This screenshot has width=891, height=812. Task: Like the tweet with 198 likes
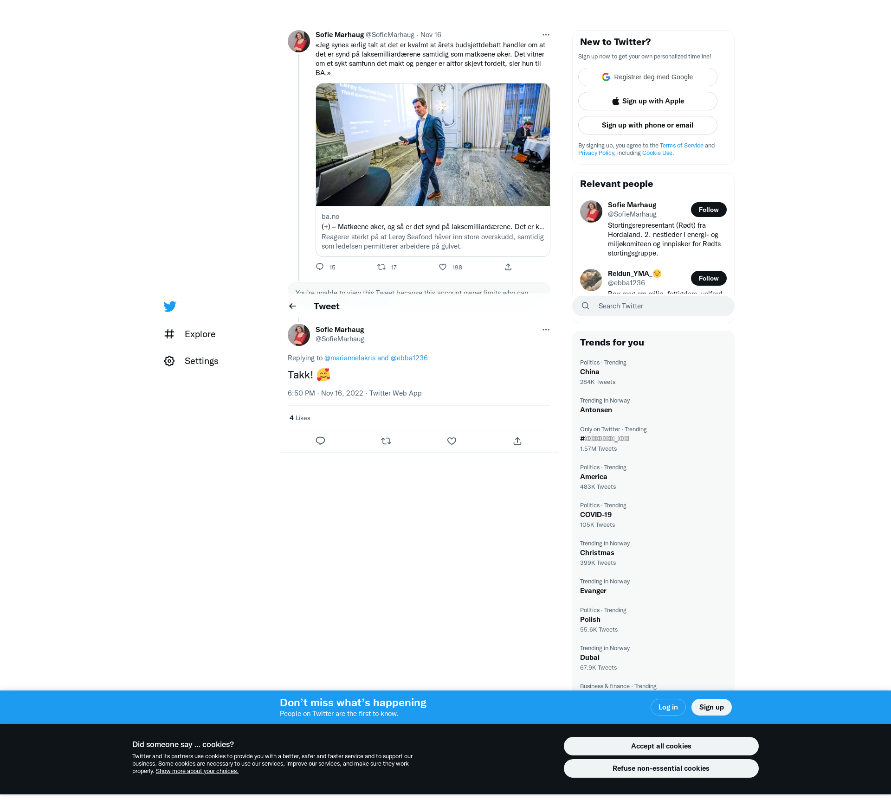click(443, 267)
